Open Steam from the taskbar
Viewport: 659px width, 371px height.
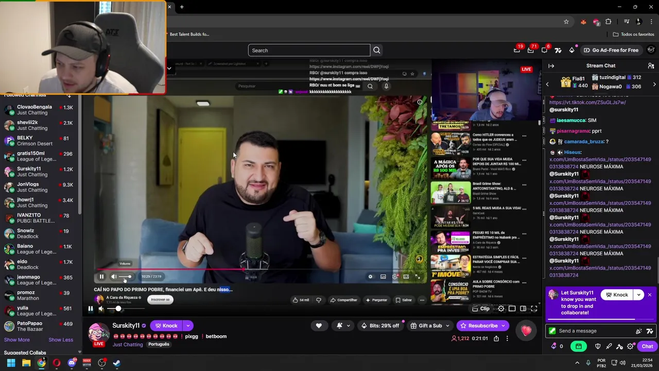click(117, 363)
